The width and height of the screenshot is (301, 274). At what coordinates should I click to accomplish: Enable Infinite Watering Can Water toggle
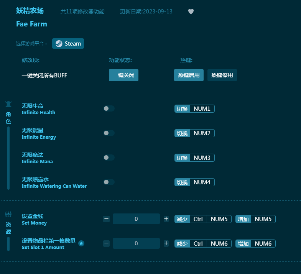[109, 182]
